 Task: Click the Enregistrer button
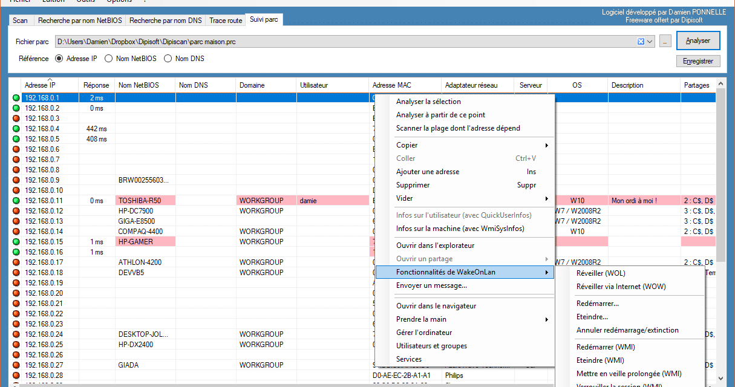pyautogui.click(x=697, y=61)
